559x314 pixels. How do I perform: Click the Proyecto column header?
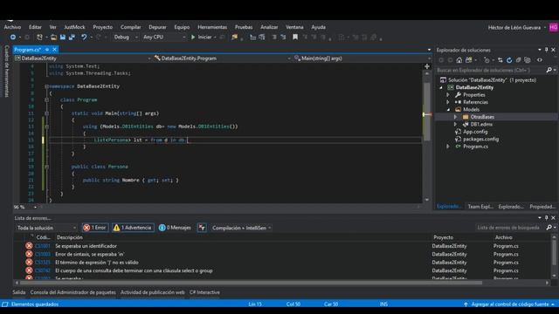point(443,237)
